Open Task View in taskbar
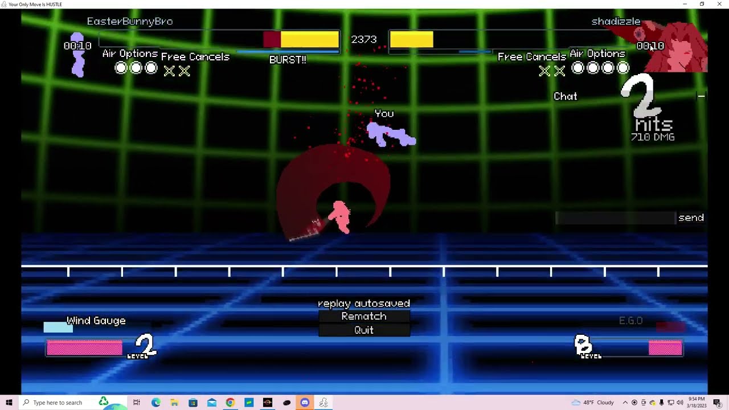Viewport: 729px width, 410px height. tap(137, 403)
